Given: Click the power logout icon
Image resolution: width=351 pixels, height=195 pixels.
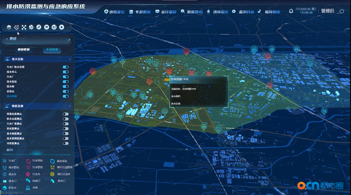Looking at the screenshot, I should click(342, 11).
